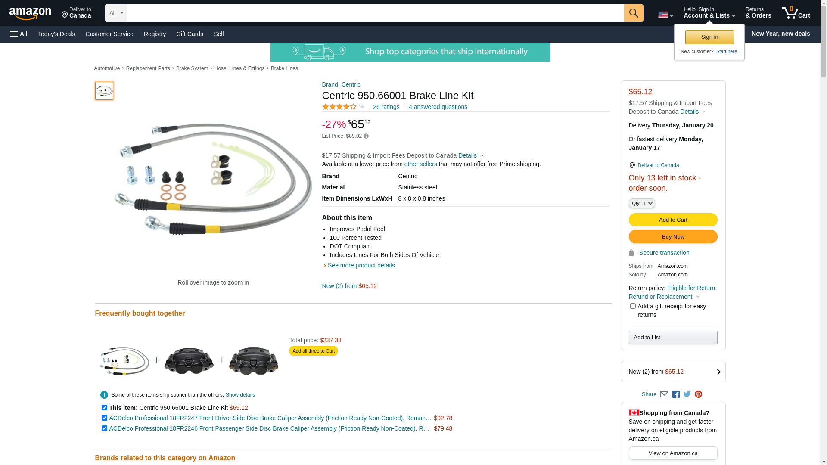
Task: Share product on Pinterest icon
Action: pyautogui.click(x=698, y=394)
